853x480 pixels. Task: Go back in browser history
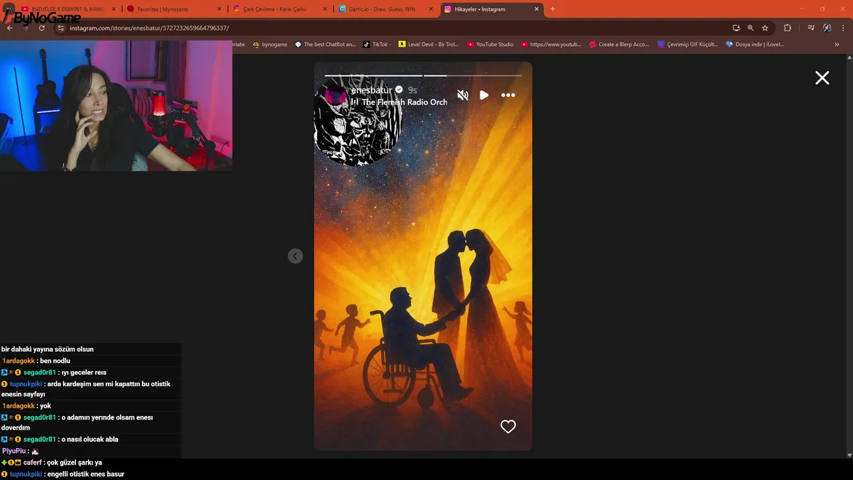[x=9, y=28]
